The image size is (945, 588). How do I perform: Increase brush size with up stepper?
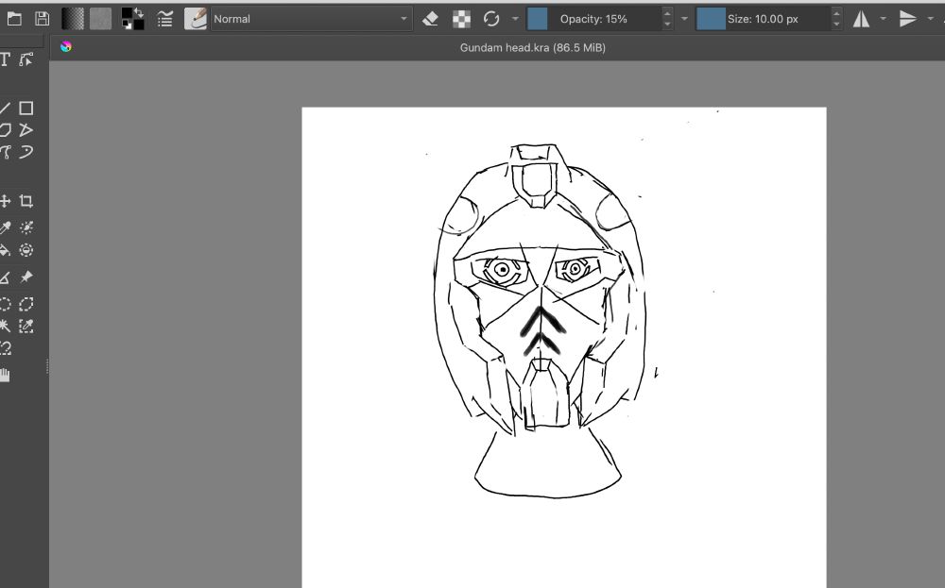(x=836, y=13)
